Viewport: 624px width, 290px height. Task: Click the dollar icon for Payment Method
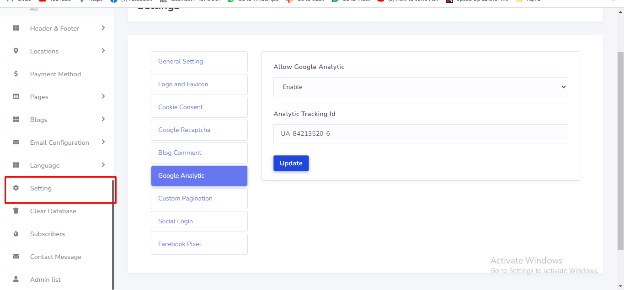[x=16, y=74]
